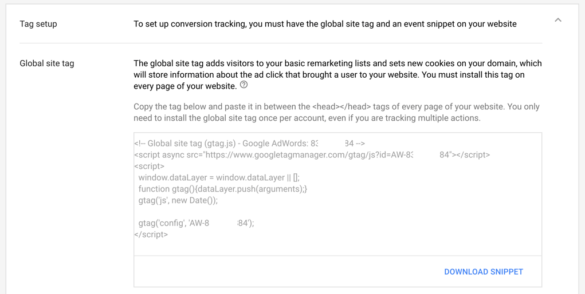Screen dimensions: 585x294
Task: Click inside the global site tag code box
Action: (337, 194)
